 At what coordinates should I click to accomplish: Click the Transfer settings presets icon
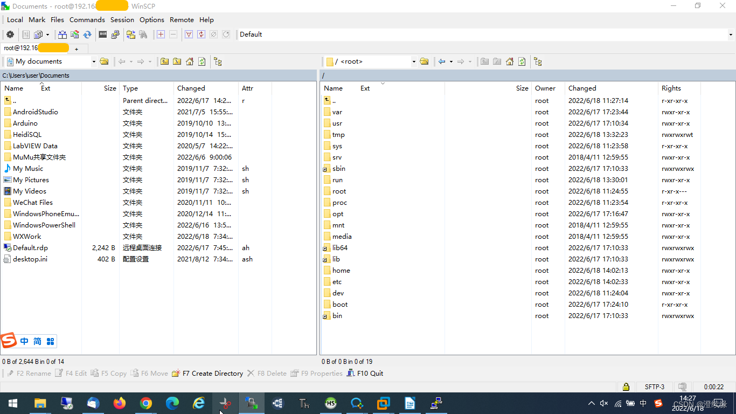click(38, 34)
